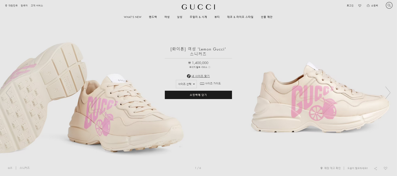Image resolution: width=397 pixels, height=176 pixels.
Task: Click the GUCCI logo
Action: pyautogui.click(x=198, y=7)
